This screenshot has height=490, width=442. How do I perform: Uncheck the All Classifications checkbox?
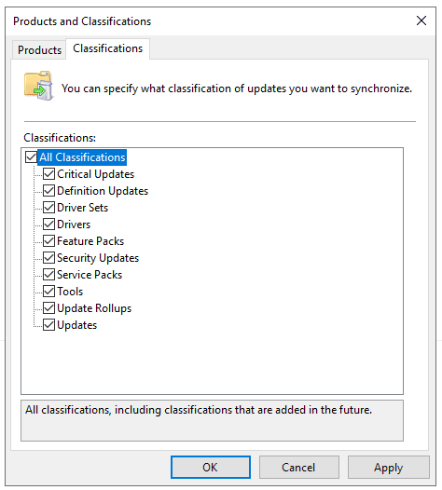[32, 157]
